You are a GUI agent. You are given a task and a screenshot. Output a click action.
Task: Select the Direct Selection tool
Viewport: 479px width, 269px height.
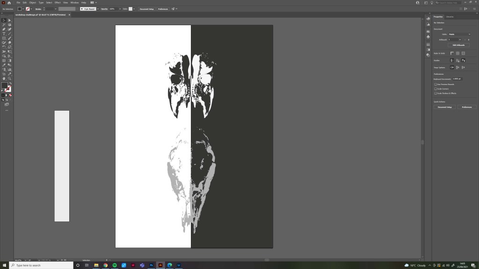(9, 20)
